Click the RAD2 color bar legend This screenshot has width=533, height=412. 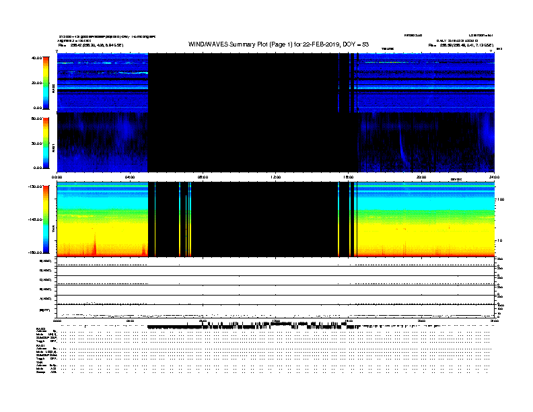[x=46, y=83]
